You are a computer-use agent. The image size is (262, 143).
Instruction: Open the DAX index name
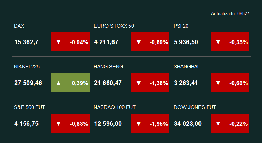19,26
